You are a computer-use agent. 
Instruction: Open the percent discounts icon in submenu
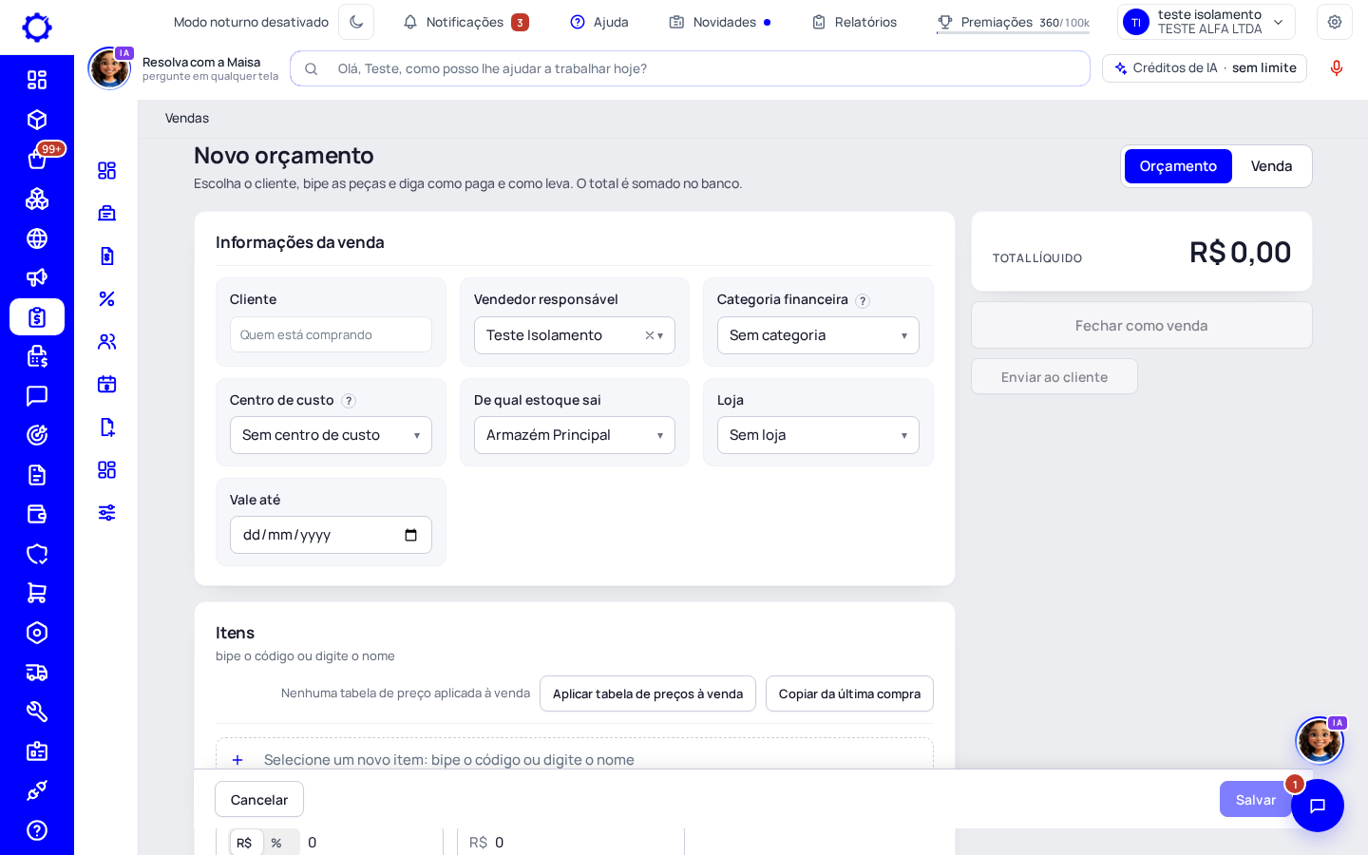point(106,298)
